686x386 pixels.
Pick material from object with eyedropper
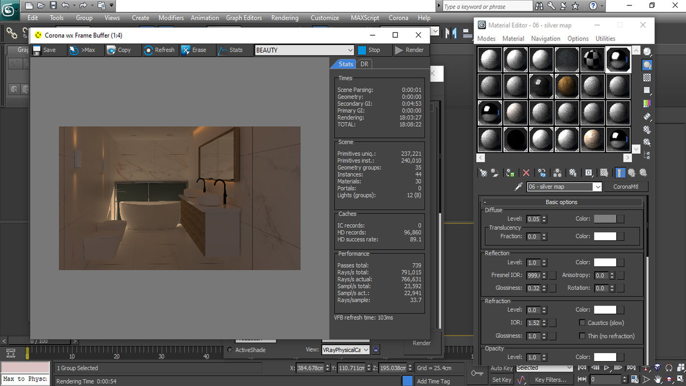click(518, 187)
